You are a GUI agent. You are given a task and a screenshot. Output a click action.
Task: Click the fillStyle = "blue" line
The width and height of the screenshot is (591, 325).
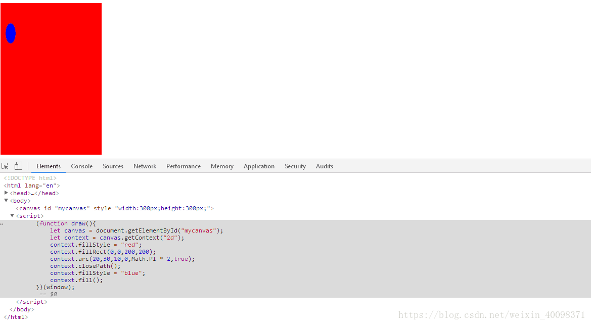click(x=98, y=273)
